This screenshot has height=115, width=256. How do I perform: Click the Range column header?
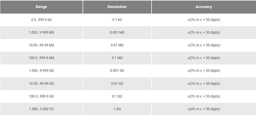[x=41, y=7]
